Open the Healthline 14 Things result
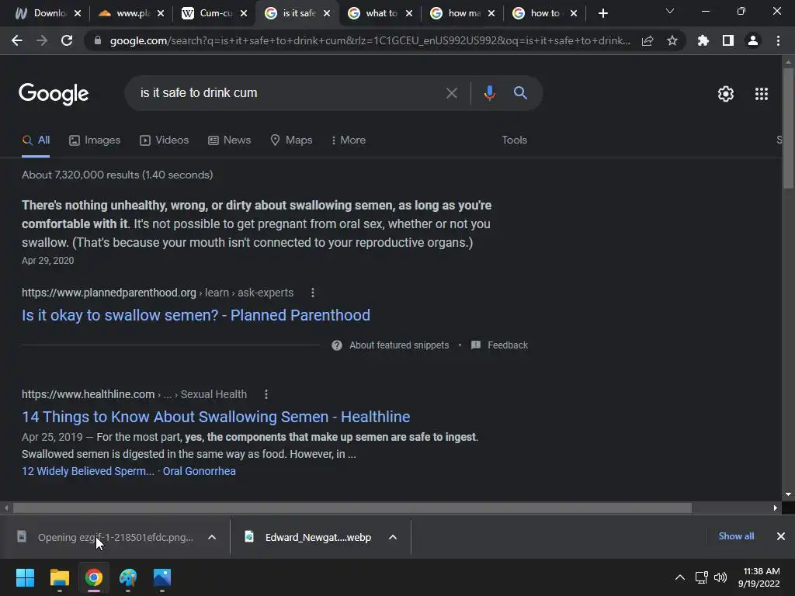Screen dimensions: 795x596 coord(216,417)
